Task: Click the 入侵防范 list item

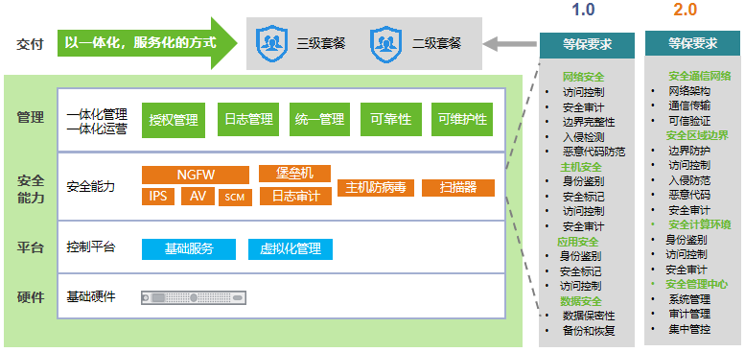Action: pos(690,180)
